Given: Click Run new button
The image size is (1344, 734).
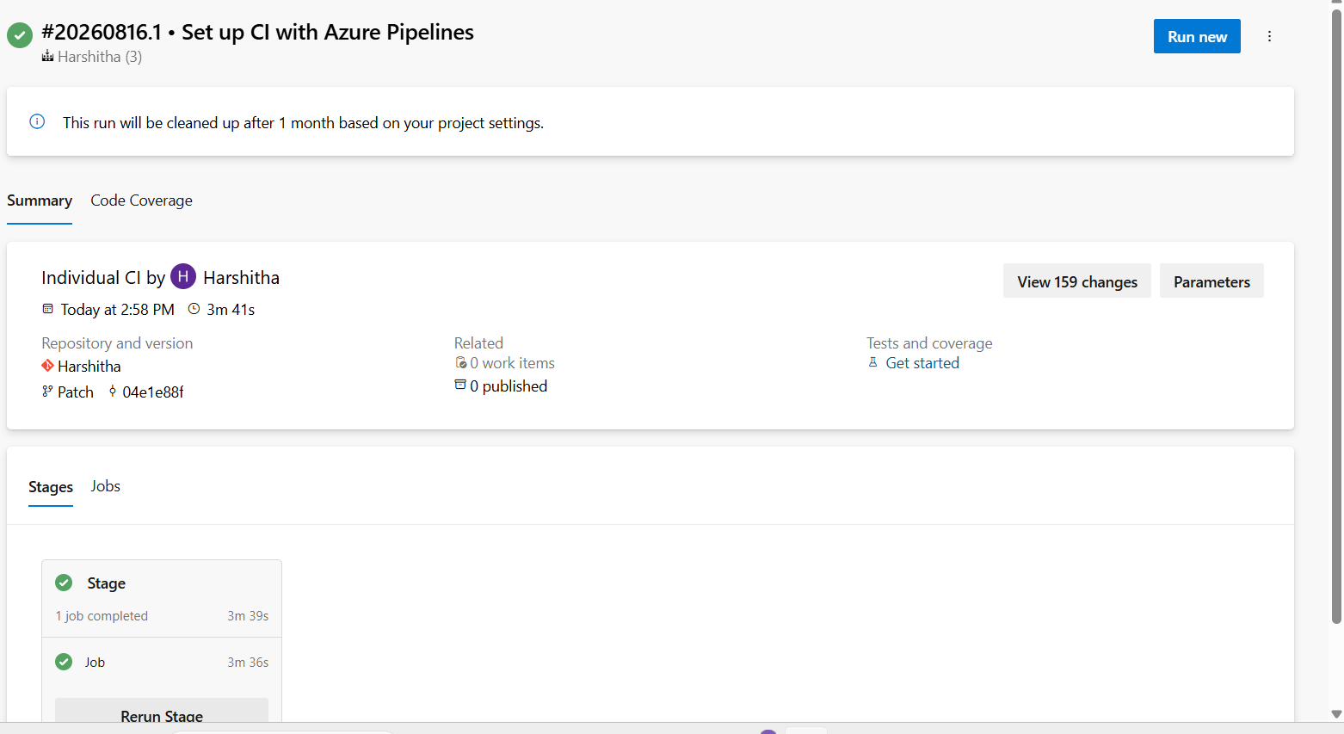Looking at the screenshot, I should [x=1197, y=36].
